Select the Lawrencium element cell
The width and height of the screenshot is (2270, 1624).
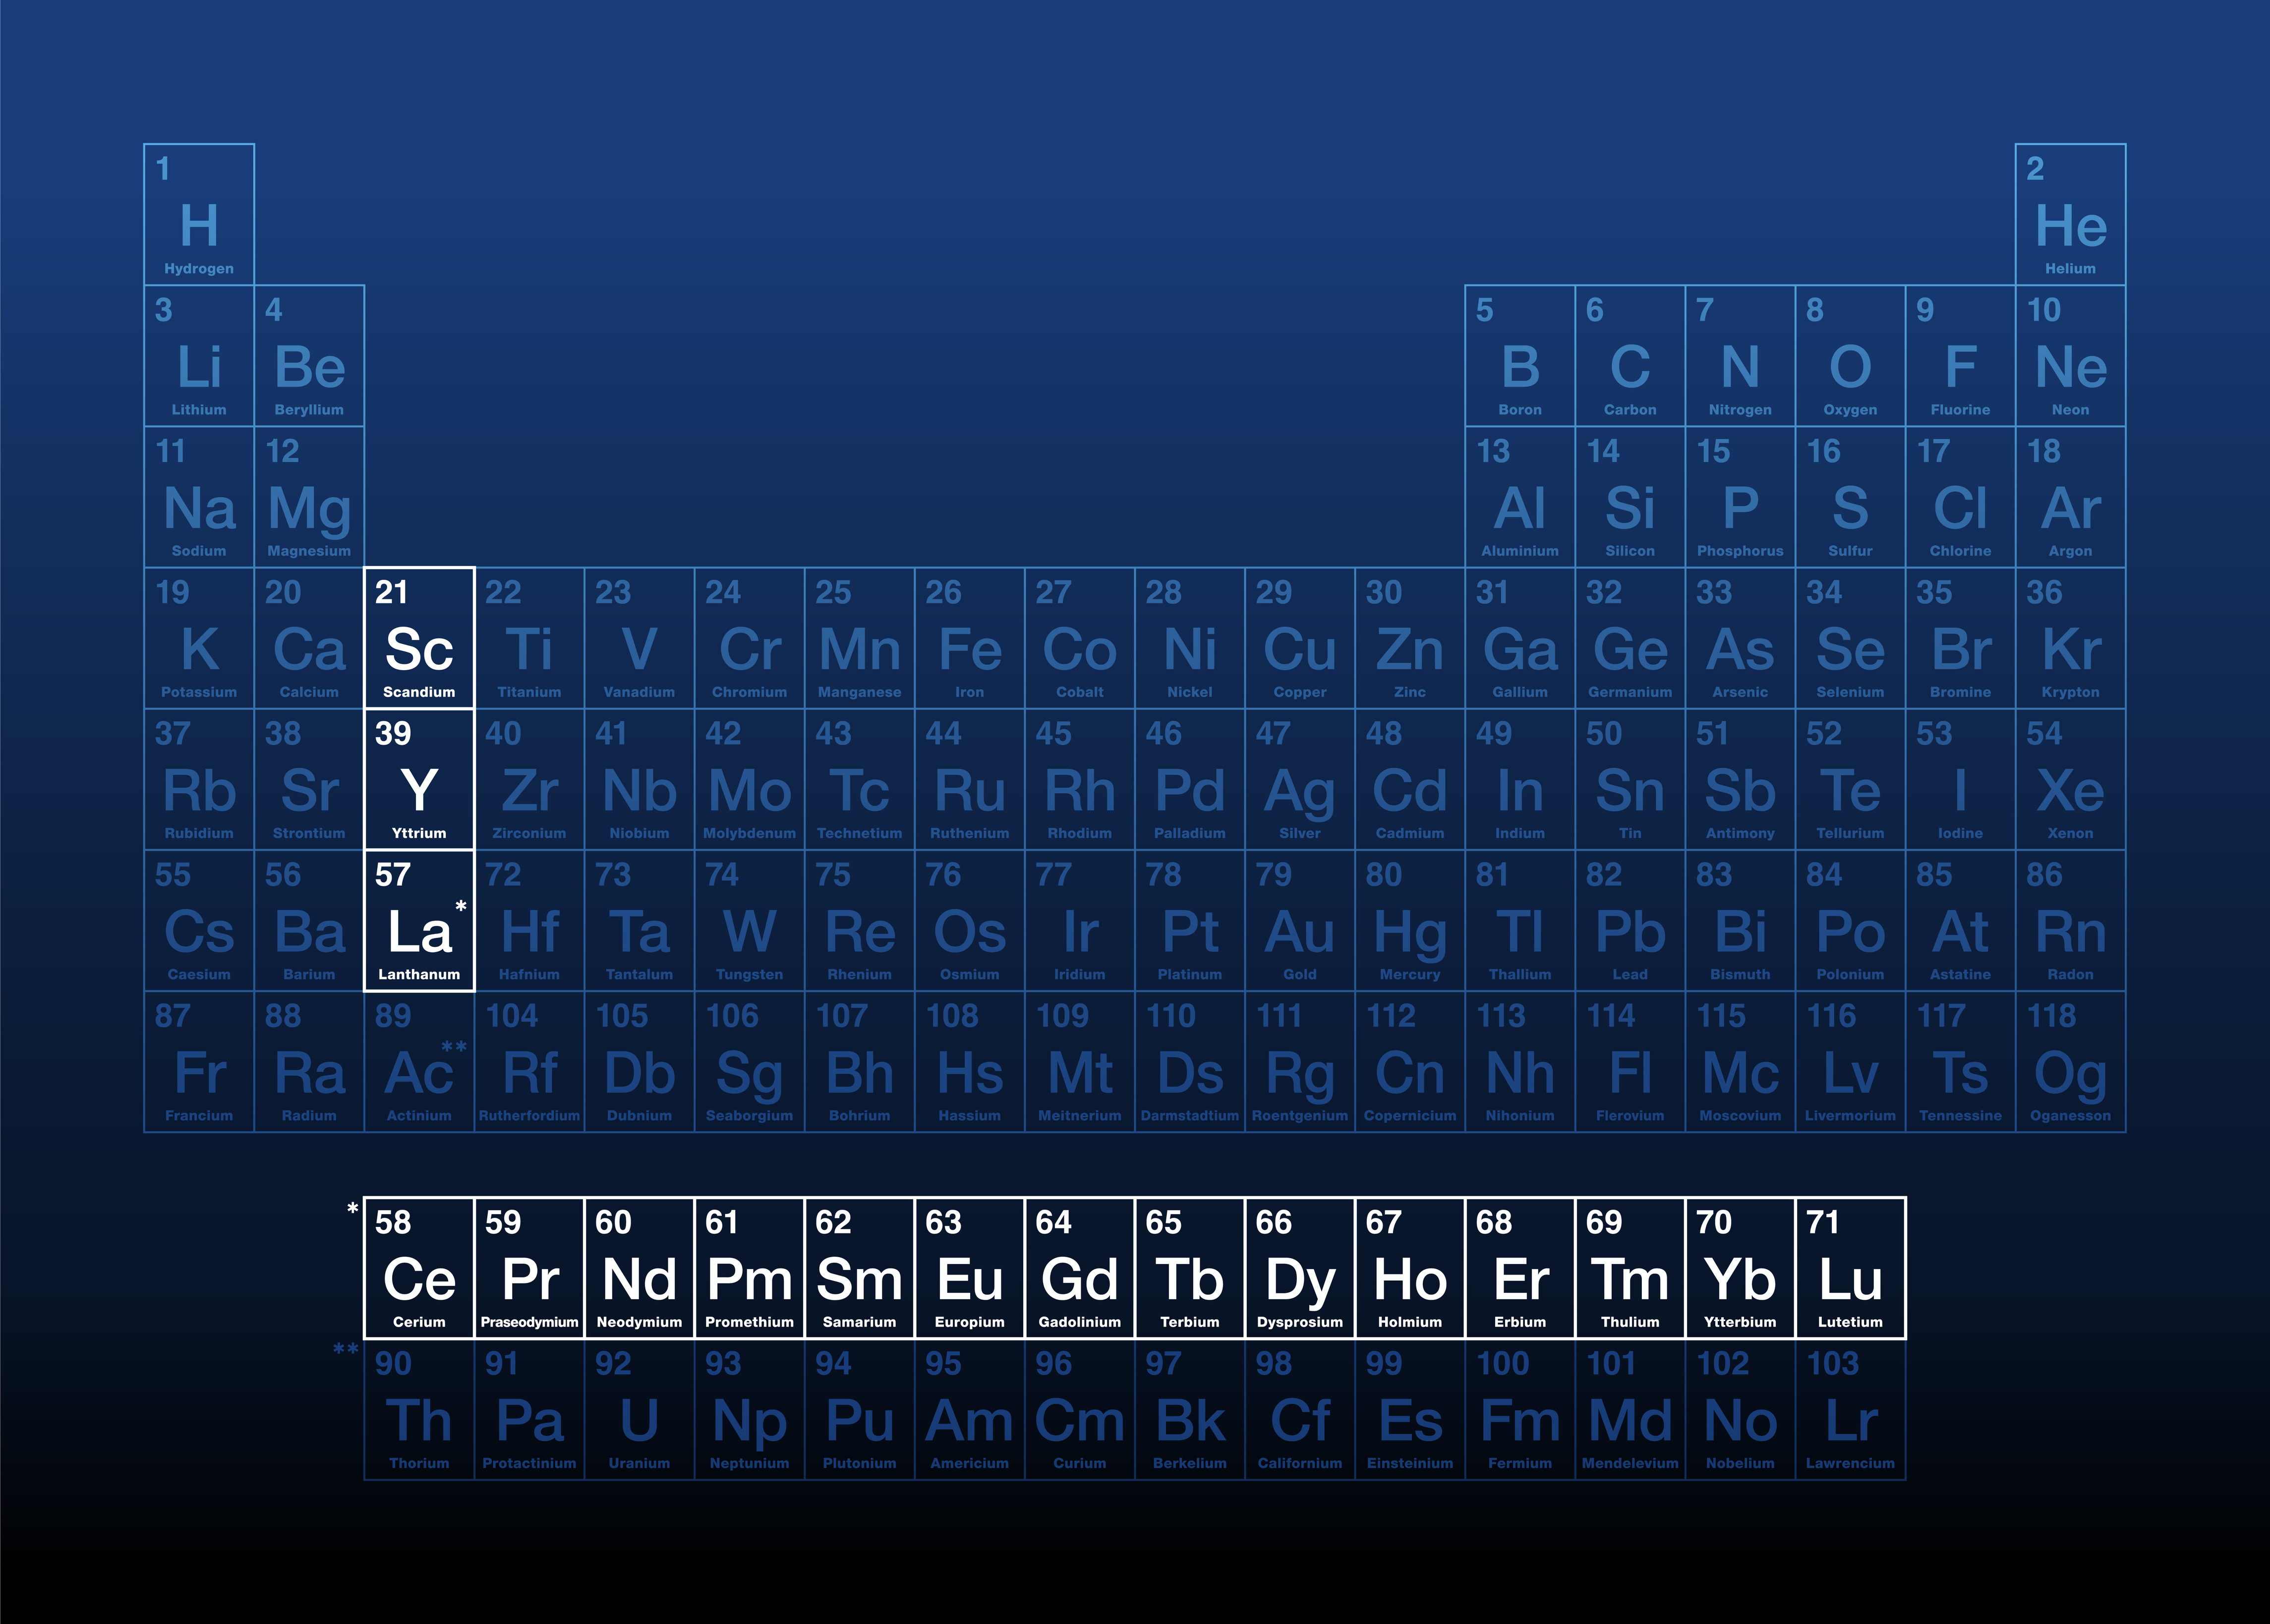click(1850, 1410)
